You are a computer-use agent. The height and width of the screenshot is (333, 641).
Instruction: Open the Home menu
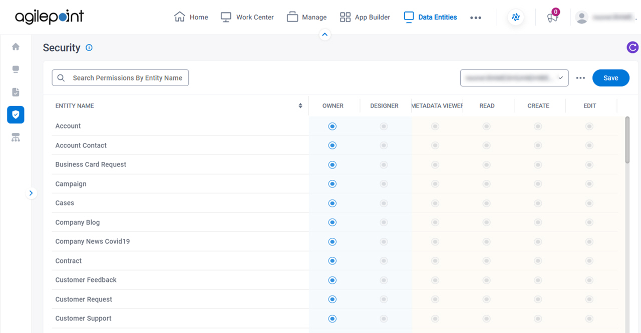point(191,17)
